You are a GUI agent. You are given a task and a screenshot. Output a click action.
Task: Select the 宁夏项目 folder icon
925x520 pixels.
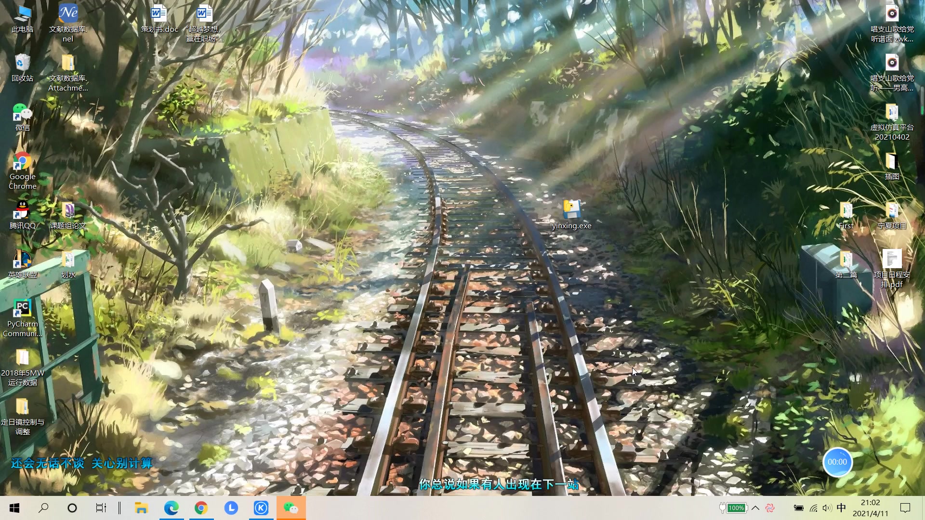point(892,215)
